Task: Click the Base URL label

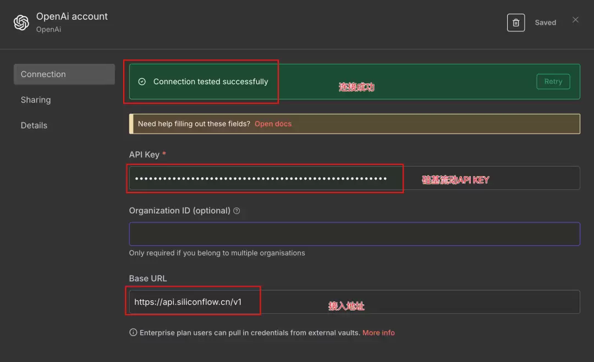Action: tap(148, 278)
